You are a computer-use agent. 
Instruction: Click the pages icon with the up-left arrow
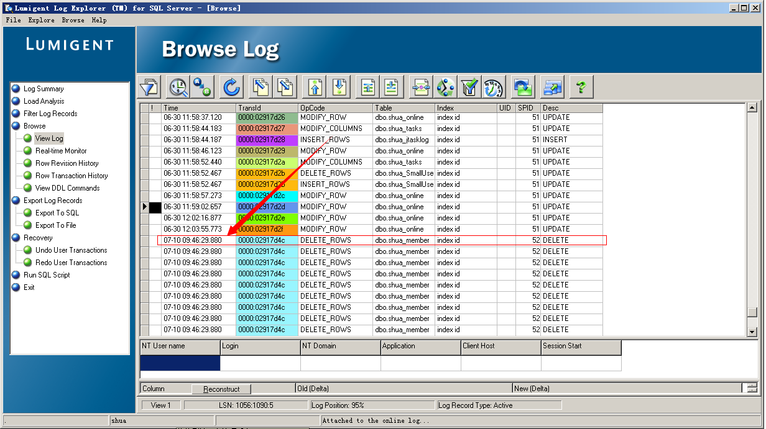(262, 87)
